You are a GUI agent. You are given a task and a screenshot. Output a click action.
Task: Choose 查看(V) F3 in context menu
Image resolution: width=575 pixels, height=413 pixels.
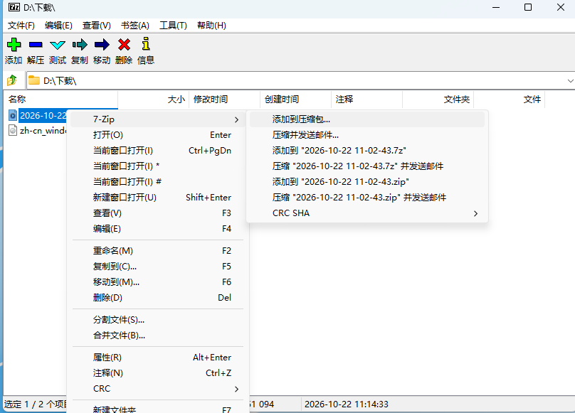158,213
